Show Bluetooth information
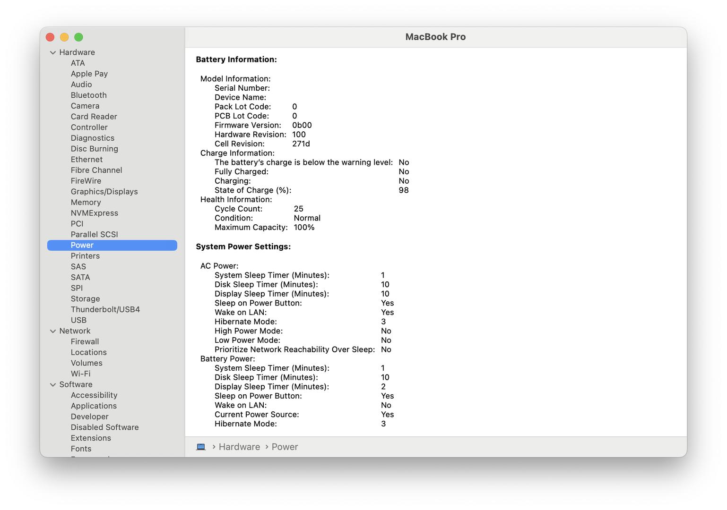This screenshot has height=510, width=727. point(89,95)
